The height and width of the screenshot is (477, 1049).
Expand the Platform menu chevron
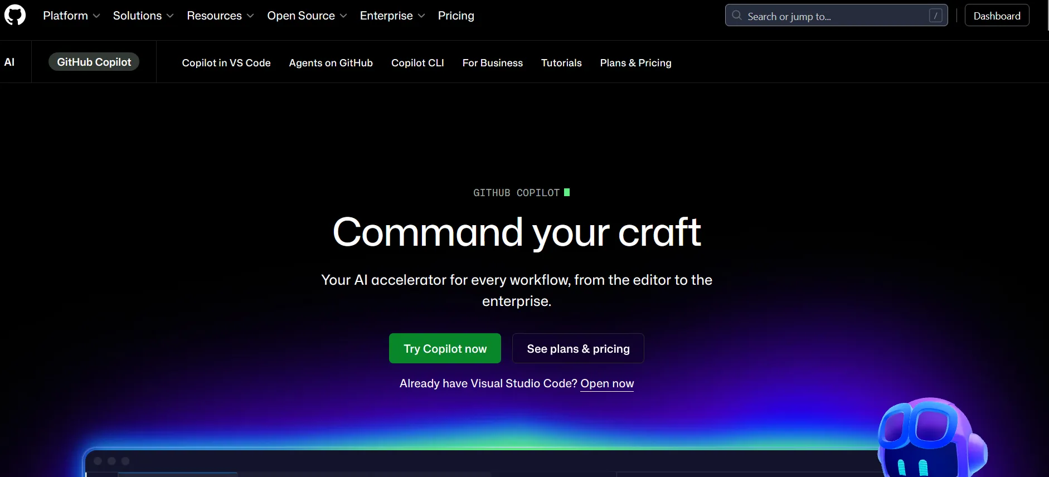pyautogui.click(x=96, y=16)
